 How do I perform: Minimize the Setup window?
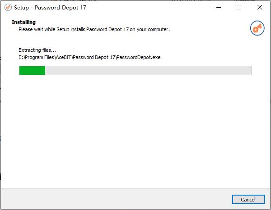coord(219,7)
